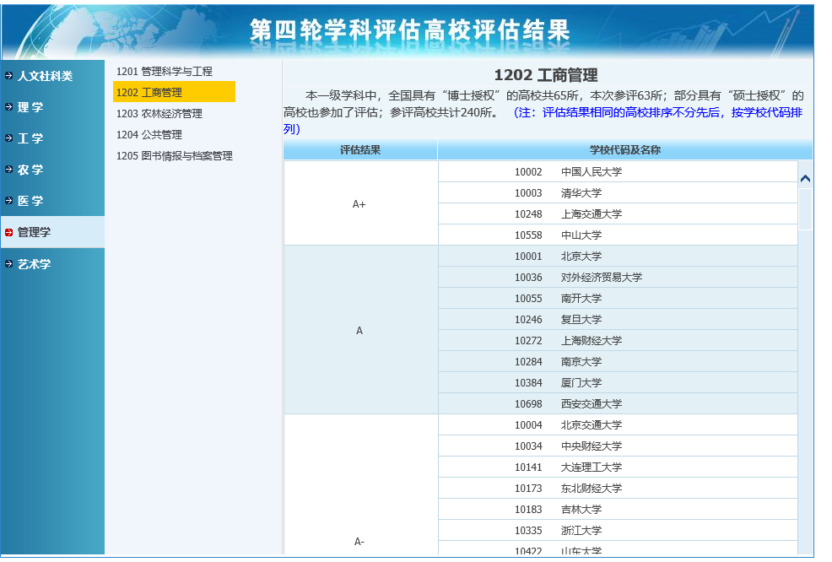This screenshot has width=832, height=562.
Task: Click red arrow icon beside 管理学
Action: [x=8, y=232]
